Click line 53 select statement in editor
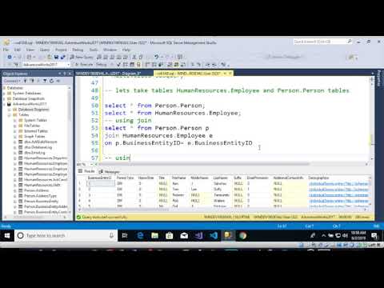 pos(157,128)
